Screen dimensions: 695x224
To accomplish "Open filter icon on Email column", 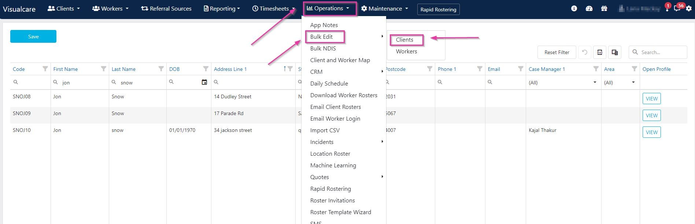I will coord(520,69).
